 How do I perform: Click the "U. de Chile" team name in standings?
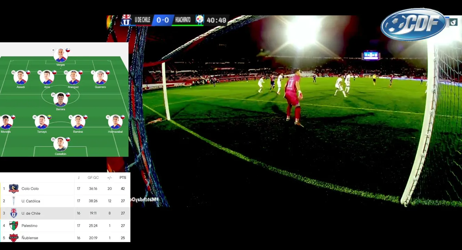(31, 213)
